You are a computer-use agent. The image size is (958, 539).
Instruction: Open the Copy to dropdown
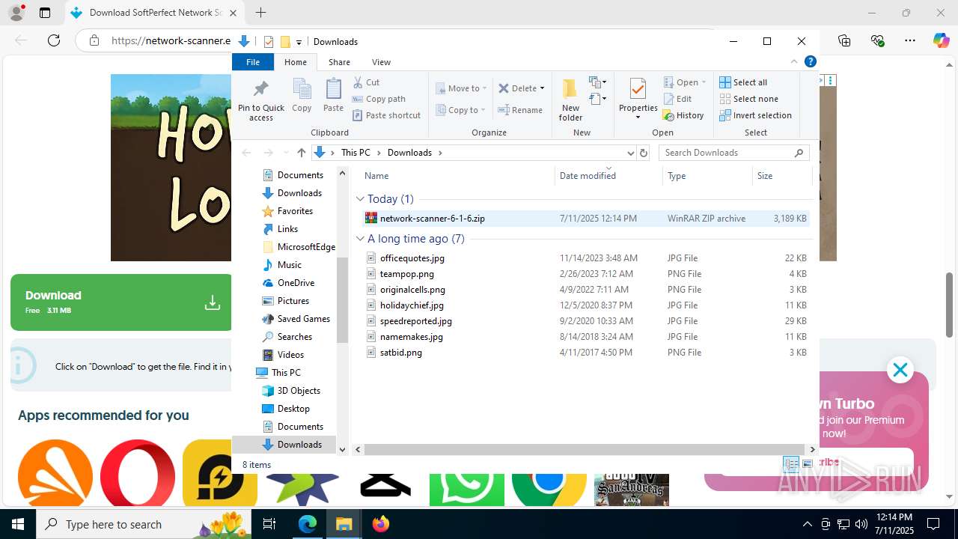pyautogui.click(x=461, y=110)
